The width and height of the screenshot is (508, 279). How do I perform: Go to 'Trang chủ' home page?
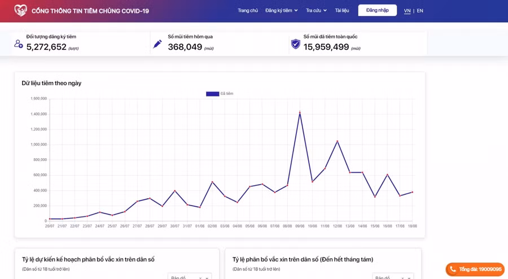[248, 11]
